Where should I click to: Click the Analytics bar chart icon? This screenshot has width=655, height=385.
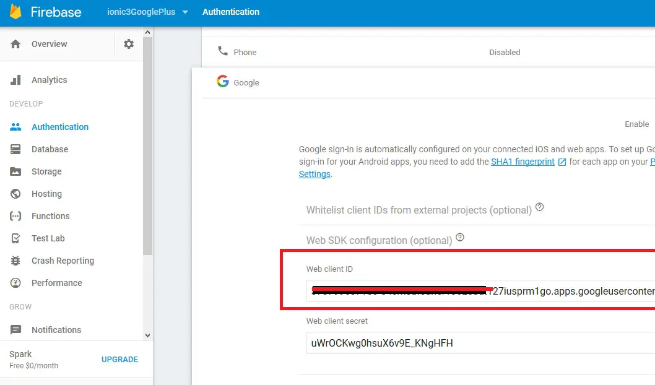15,80
